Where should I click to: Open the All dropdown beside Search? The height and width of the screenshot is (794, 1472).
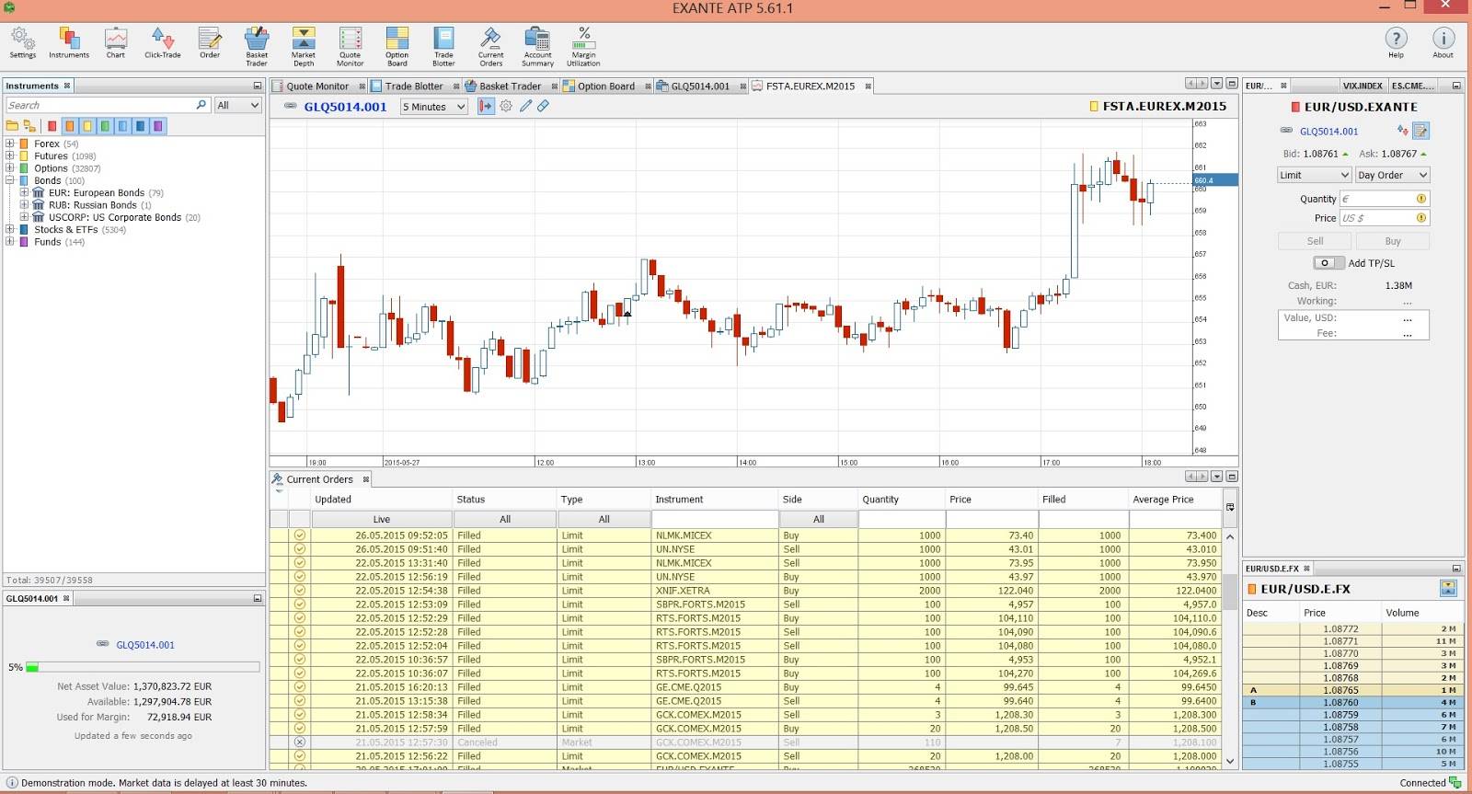click(x=238, y=105)
